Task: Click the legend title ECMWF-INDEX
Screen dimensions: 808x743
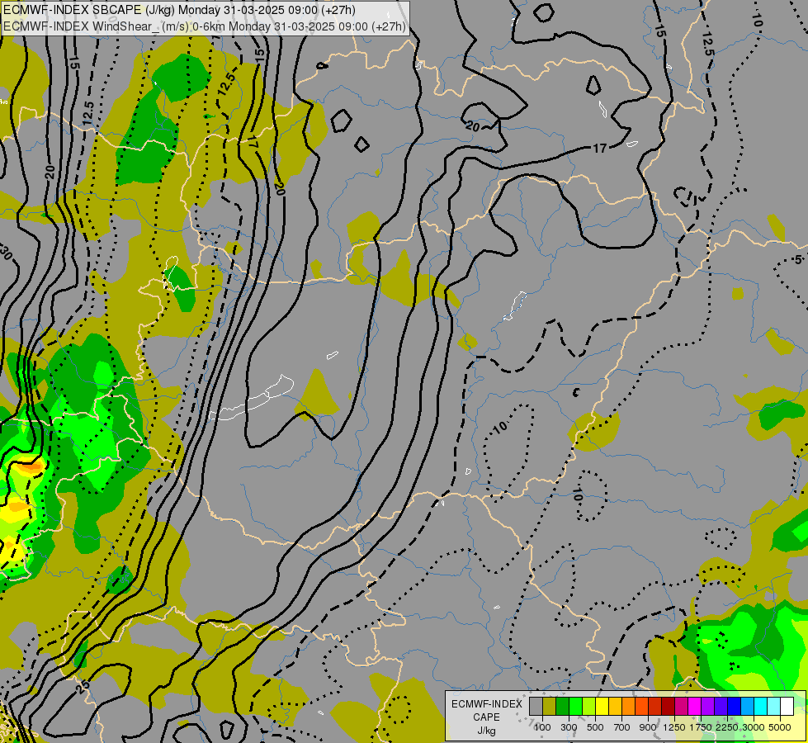Action: pyautogui.click(x=486, y=704)
